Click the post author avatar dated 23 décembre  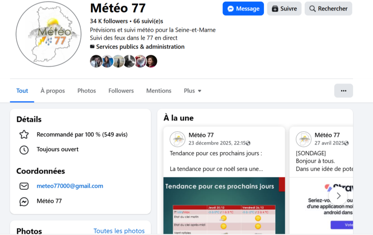[177, 139]
